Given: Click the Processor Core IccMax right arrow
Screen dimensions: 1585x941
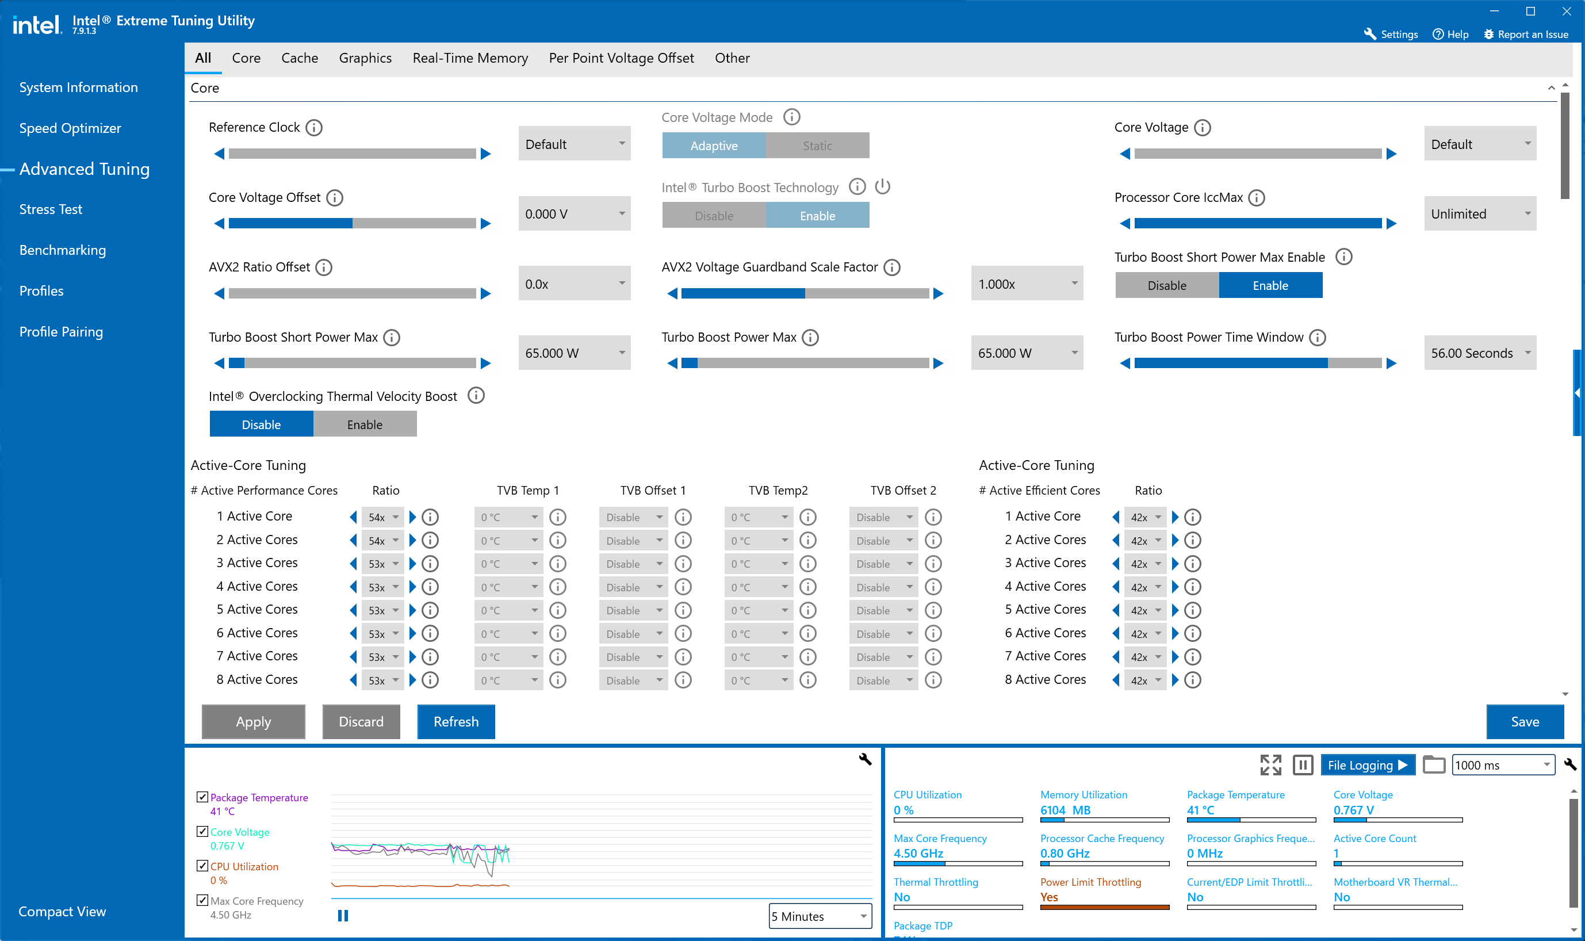Looking at the screenshot, I should pyautogui.click(x=1392, y=223).
